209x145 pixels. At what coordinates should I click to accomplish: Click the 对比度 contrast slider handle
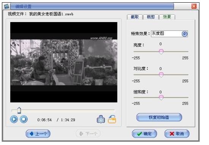pos(161,75)
